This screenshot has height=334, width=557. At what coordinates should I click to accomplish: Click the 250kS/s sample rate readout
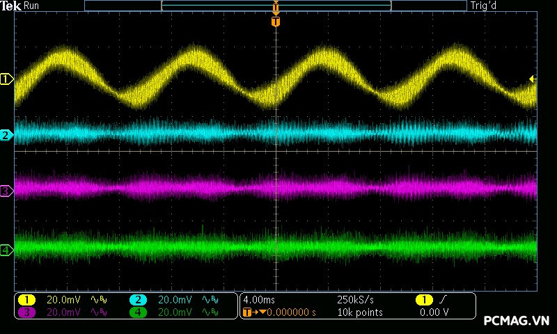click(354, 300)
